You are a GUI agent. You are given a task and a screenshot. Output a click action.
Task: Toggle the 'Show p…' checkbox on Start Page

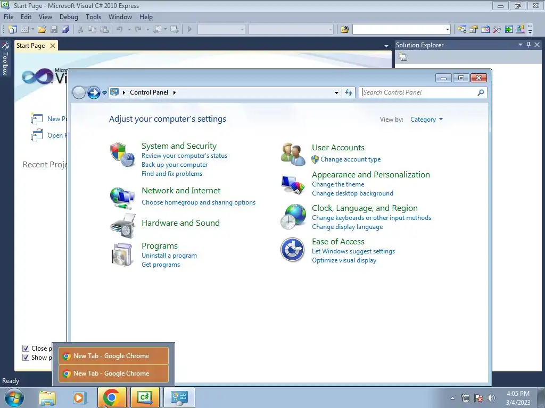pyautogui.click(x=26, y=358)
